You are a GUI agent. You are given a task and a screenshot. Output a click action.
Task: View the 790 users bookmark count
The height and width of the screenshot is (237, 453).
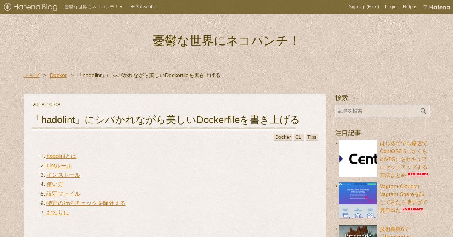click(413, 209)
